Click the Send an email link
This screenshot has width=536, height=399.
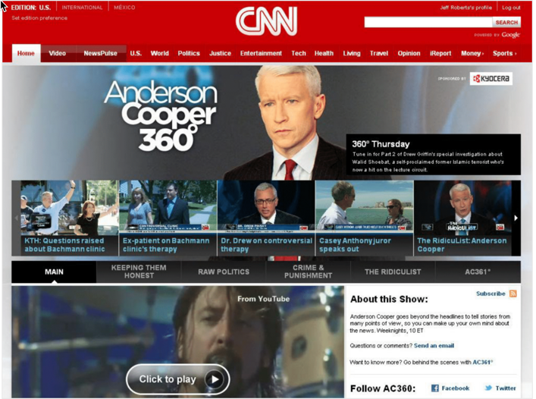tap(434, 346)
